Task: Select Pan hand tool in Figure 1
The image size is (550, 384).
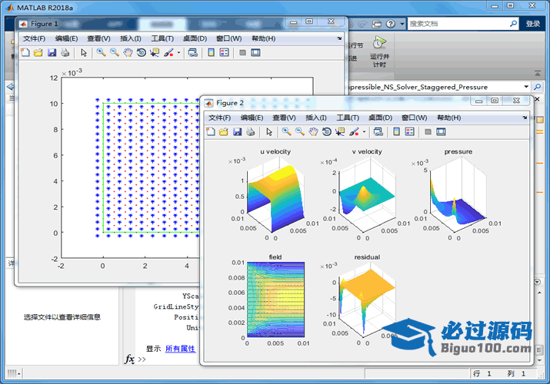Action: point(128,52)
